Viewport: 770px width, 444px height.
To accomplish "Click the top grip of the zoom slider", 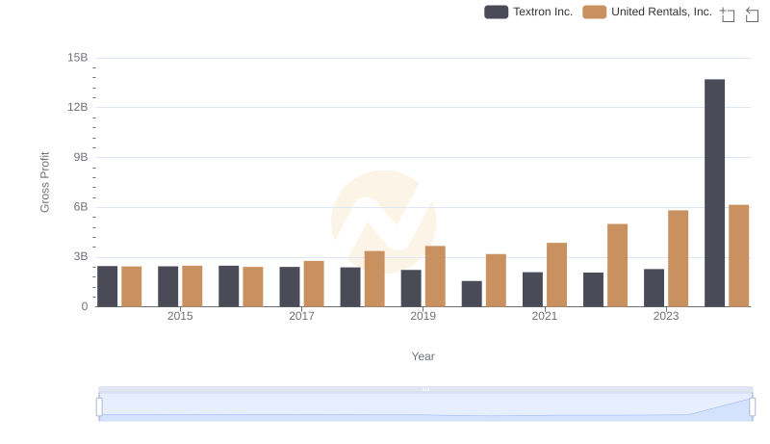I will tap(425, 389).
